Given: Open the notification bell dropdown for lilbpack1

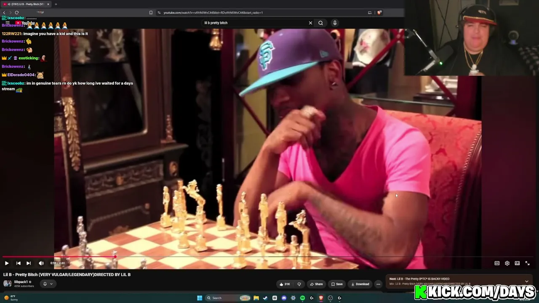Looking at the screenshot, I should click(x=48, y=284).
